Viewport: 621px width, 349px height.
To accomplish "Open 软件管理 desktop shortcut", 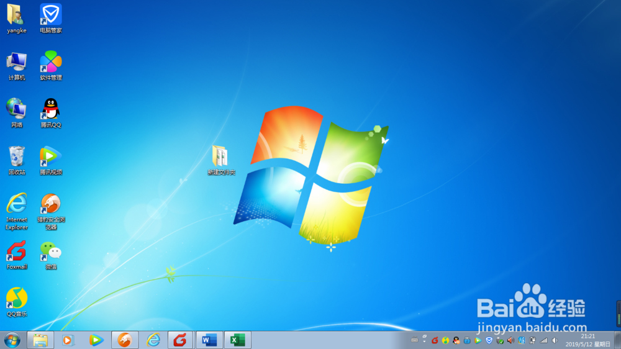I will (x=51, y=66).
